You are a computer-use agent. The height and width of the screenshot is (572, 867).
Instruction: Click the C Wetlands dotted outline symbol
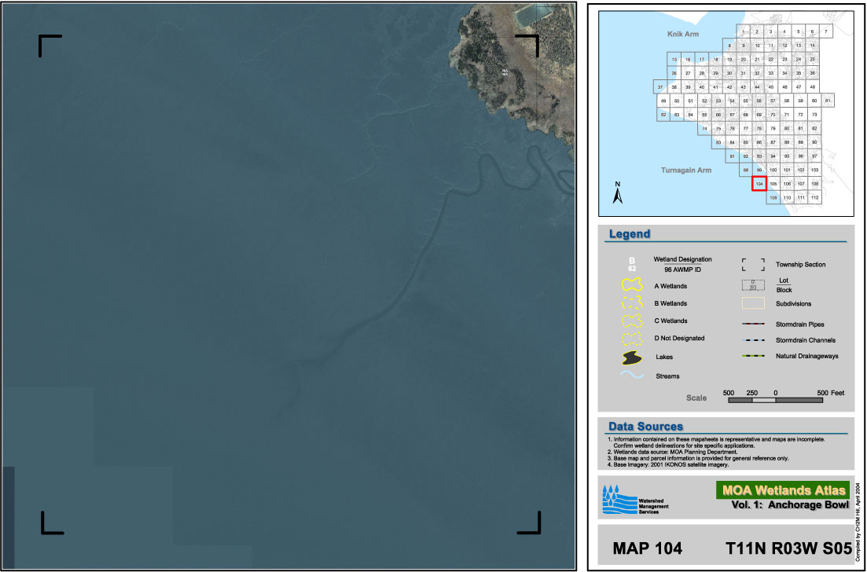coord(632,321)
